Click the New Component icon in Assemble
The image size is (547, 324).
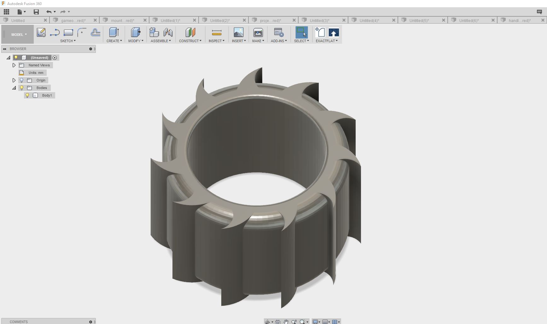(x=154, y=32)
